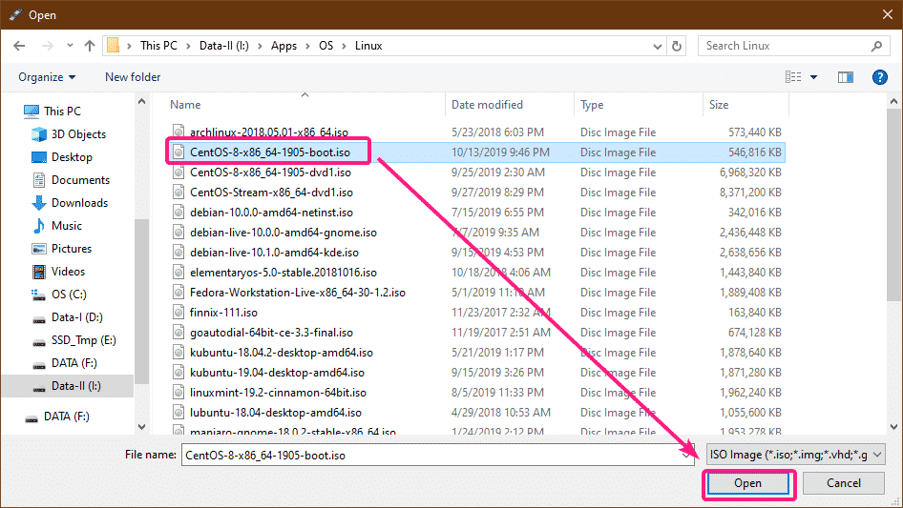The width and height of the screenshot is (903, 508).
Task: Click the Apps breadcrumb in address bar
Action: [x=284, y=46]
